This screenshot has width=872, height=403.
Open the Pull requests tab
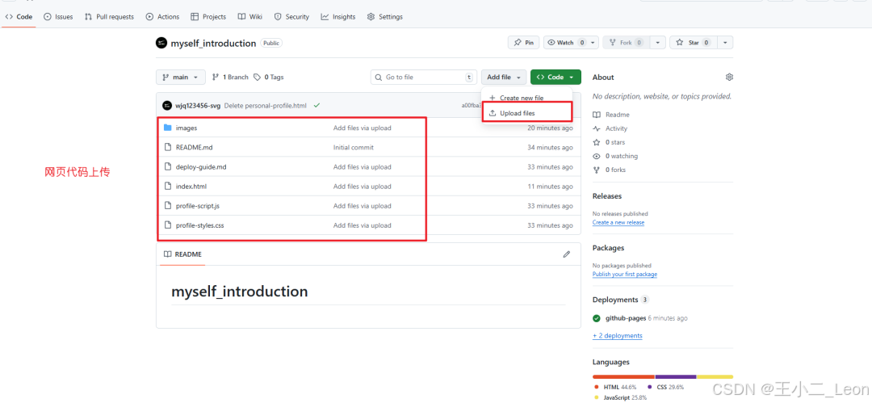coord(110,17)
